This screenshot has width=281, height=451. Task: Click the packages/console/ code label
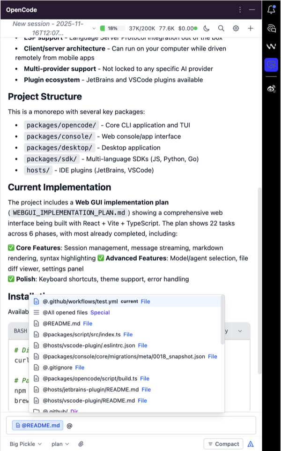59,136
